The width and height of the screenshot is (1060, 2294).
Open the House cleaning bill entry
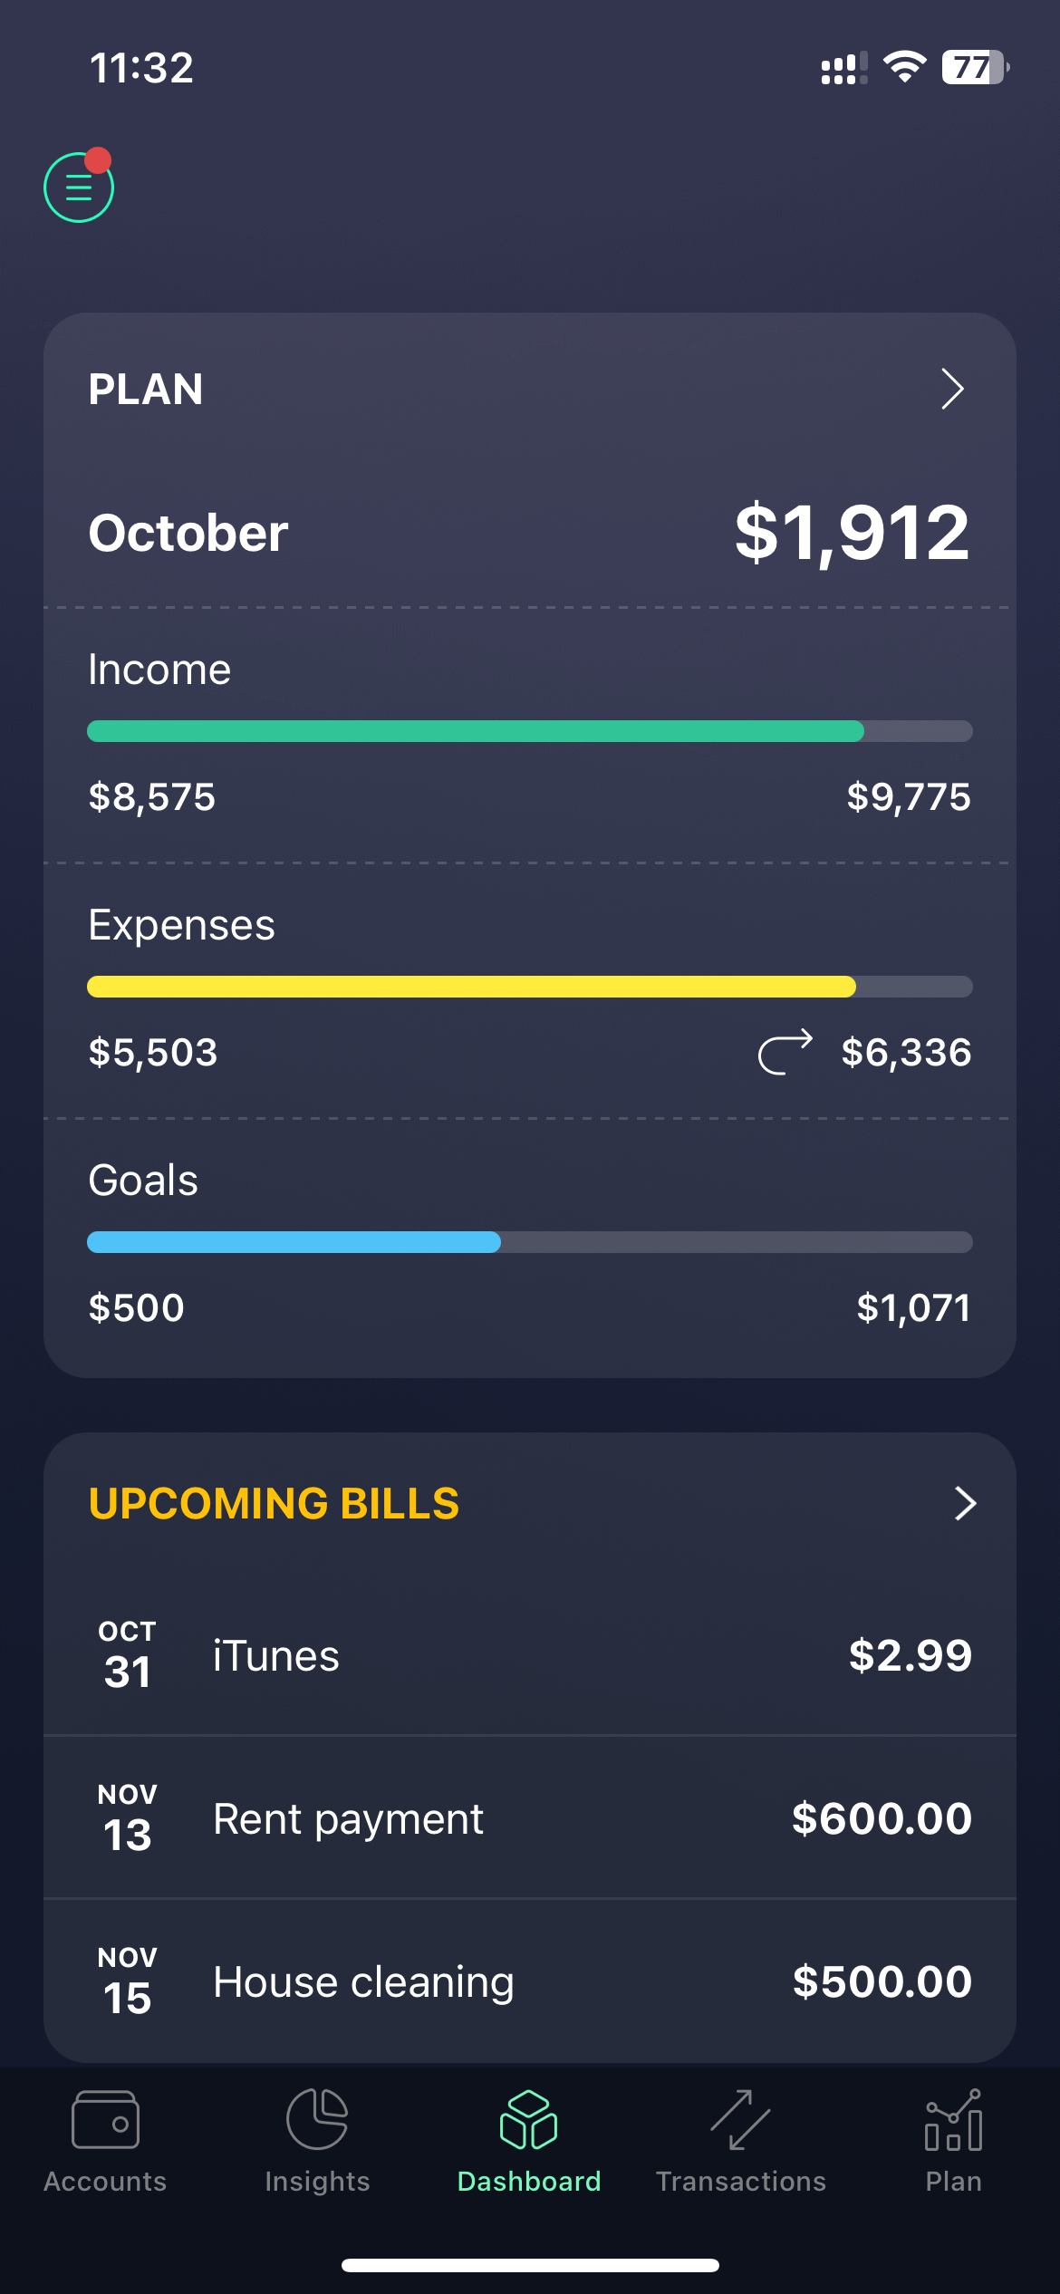pos(530,1981)
